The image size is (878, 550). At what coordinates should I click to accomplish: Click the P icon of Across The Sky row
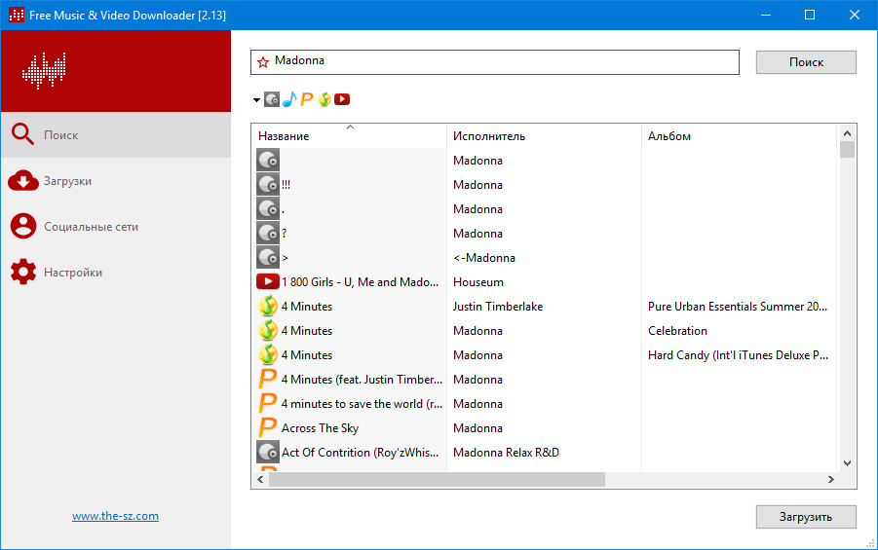click(268, 427)
